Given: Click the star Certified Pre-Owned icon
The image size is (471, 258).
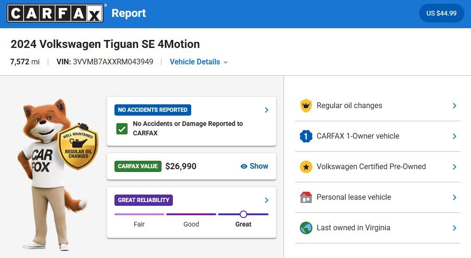Looking at the screenshot, I should tap(306, 167).
